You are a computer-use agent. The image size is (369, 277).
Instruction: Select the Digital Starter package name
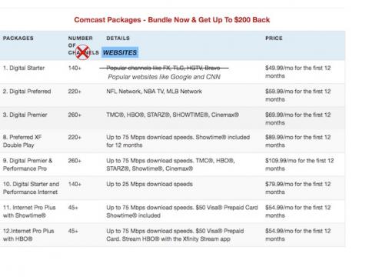[x=24, y=68]
